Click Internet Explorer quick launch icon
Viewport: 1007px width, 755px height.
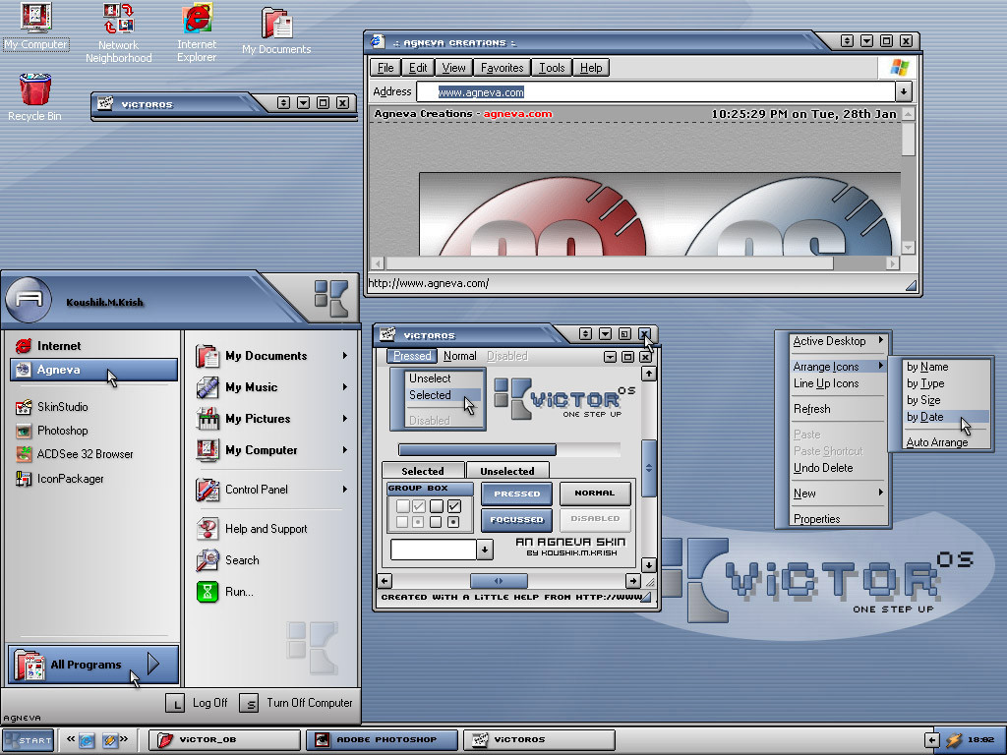87,740
